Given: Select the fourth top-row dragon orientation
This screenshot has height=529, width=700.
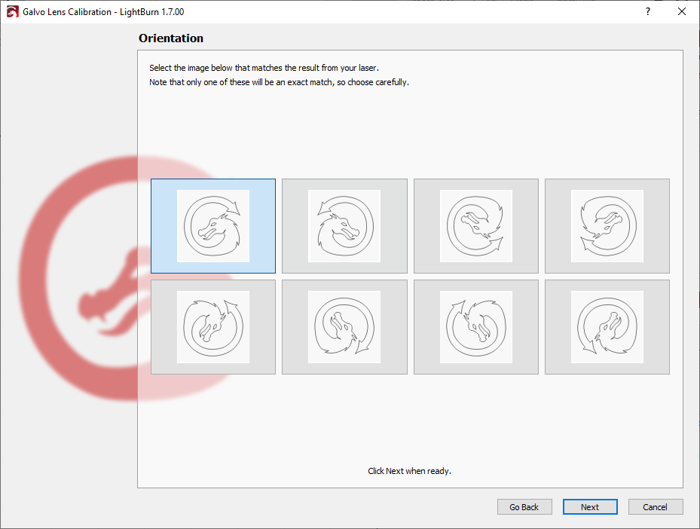Looking at the screenshot, I should pyautogui.click(x=607, y=226).
